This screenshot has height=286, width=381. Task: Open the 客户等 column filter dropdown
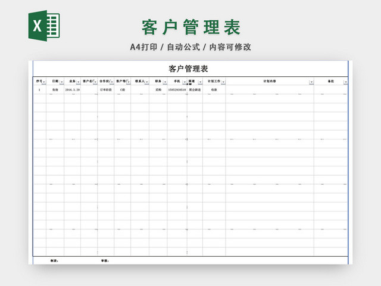[x=129, y=82]
